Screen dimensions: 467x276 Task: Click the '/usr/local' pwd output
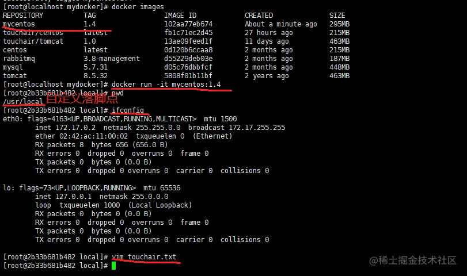(x=23, y=102)
